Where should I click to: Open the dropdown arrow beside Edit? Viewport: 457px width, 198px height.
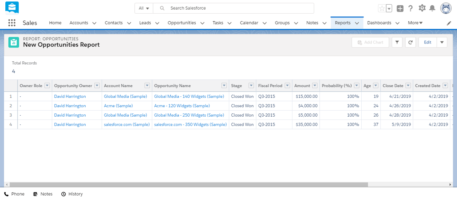click(x=442, y=42)
